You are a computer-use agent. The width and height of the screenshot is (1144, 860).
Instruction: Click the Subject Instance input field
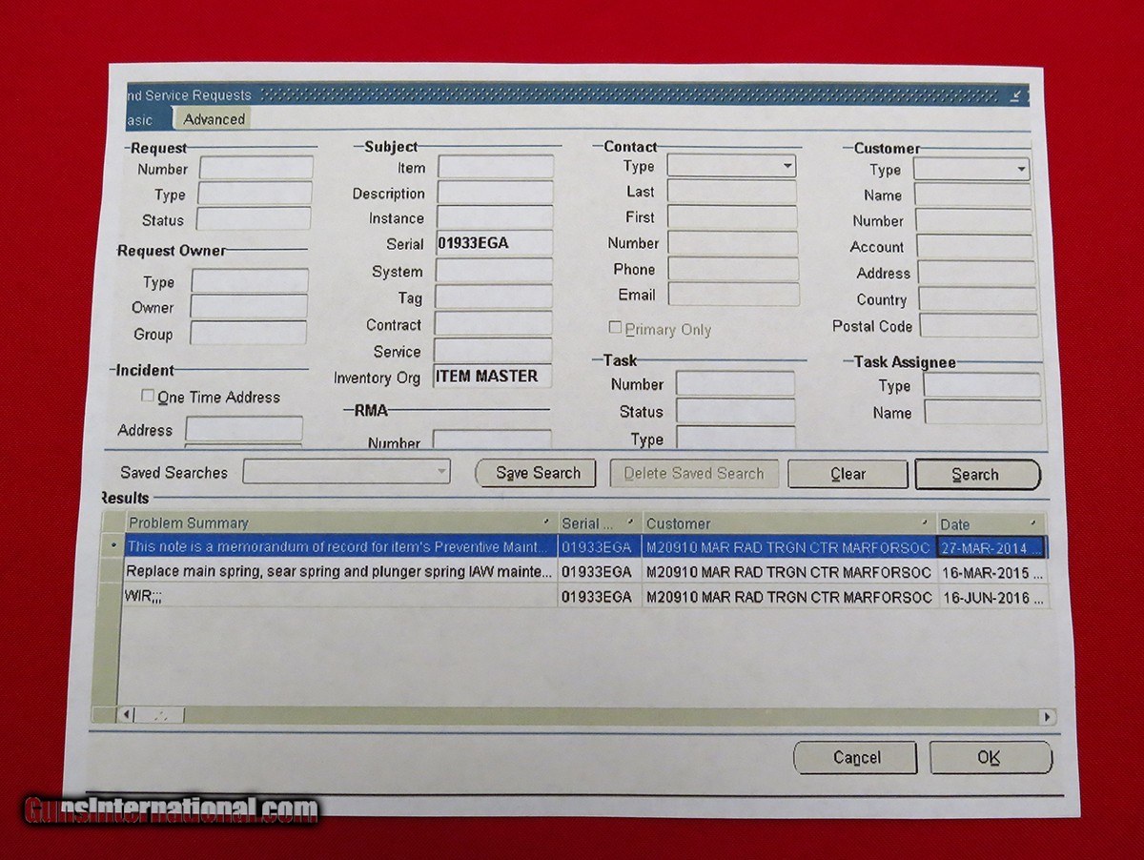click(495, 216)
